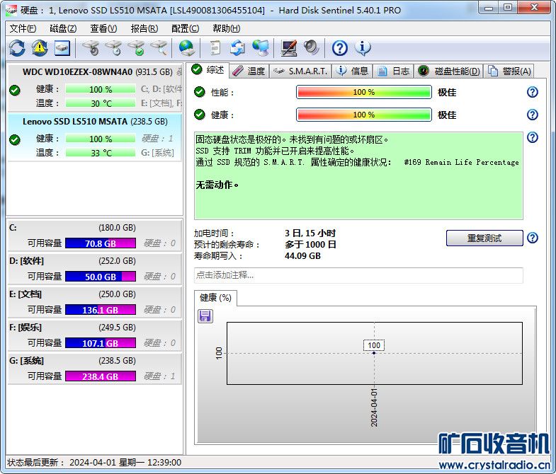Click the help icon next to 性能 bar
This screenshot has height=474, width=556.
533,92
